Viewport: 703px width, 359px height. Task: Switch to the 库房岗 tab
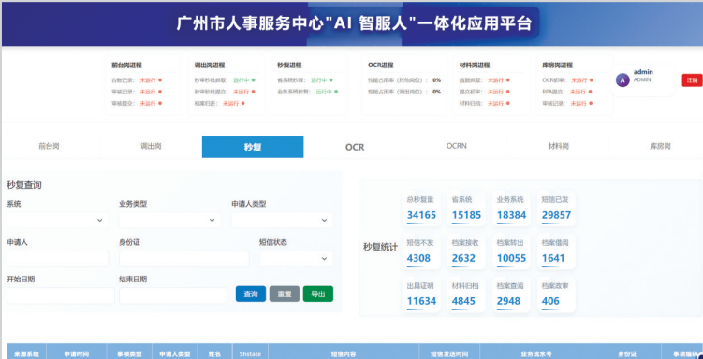coord(660,147)
